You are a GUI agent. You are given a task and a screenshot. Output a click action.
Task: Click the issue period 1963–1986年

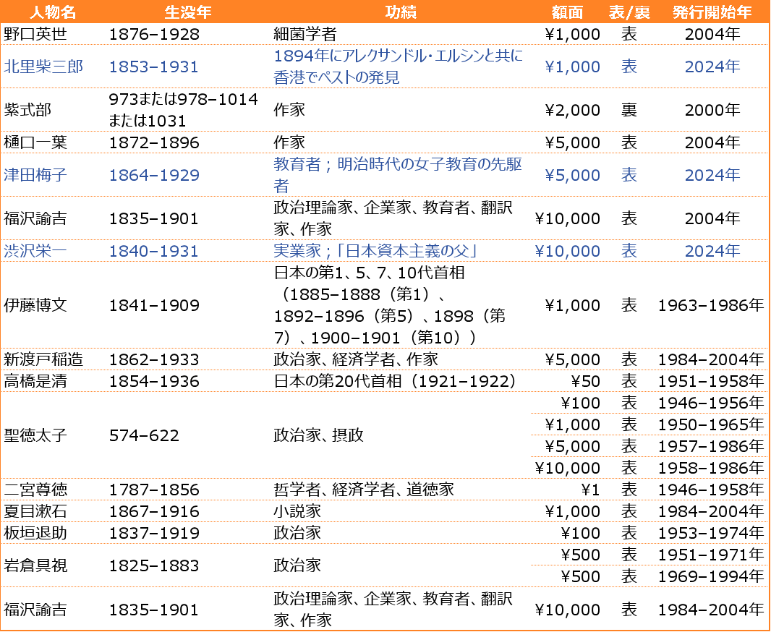click(711, 304)
